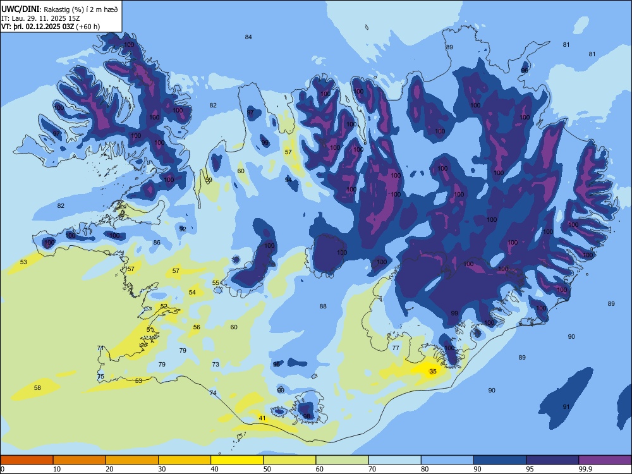Image resolution: width=632 pixels, height=474 pixels.
Task: Select the pale blue 70–80 legend swatch
Action: click(395, 460)
